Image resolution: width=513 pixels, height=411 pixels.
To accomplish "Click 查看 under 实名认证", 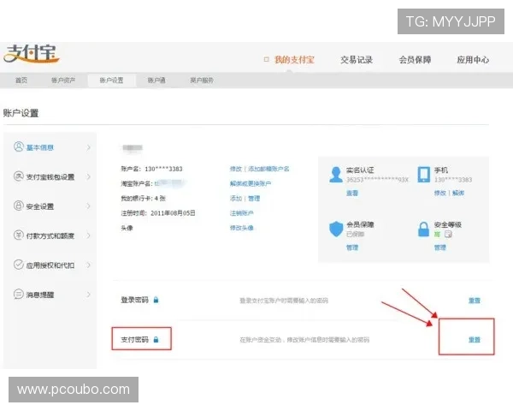I will [x=352, y=193].
